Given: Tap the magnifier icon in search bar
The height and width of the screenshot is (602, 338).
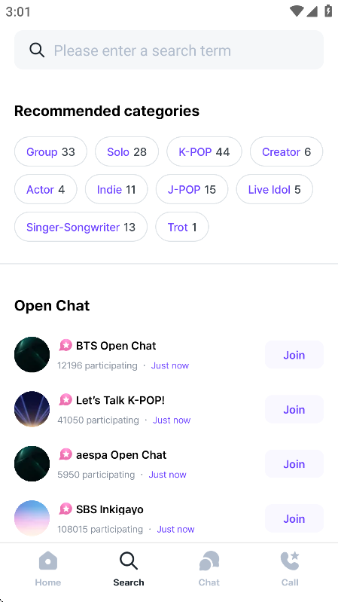Looking at the screenshot, I should tap(37, 50).
